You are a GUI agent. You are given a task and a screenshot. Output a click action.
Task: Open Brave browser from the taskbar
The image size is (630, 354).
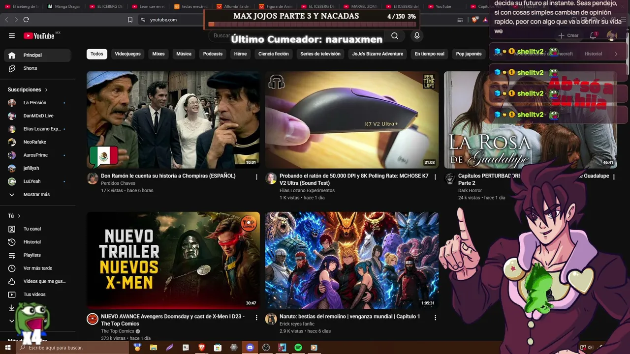click(201, 348)
